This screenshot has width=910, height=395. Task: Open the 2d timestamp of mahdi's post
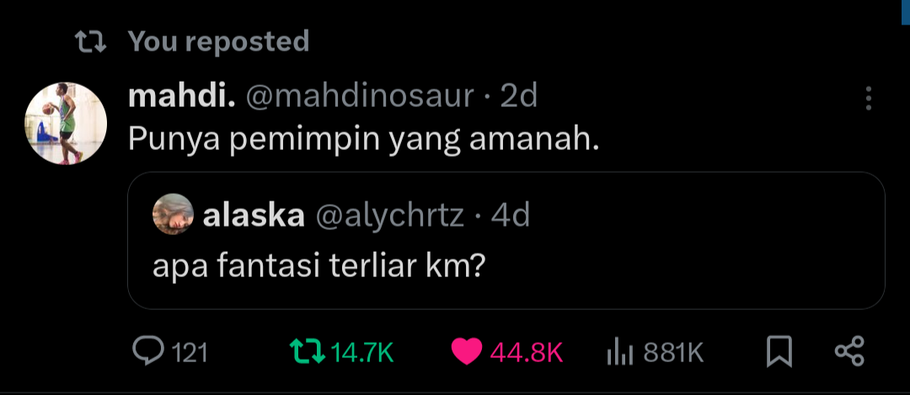click(x=519, y=97)
